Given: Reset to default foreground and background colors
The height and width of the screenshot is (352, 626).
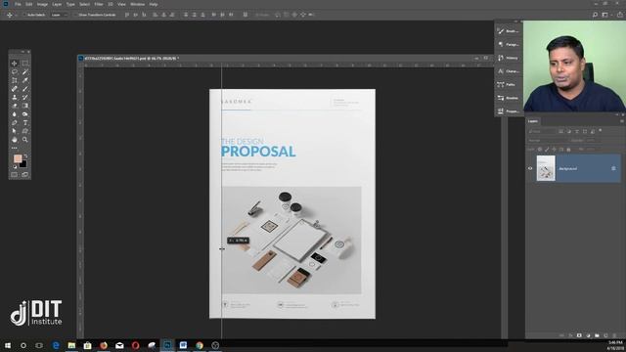Looking at the screenshot, I should pos(15,166).
